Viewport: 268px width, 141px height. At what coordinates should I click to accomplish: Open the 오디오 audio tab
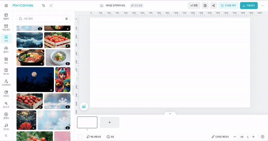tap(6, 127)
